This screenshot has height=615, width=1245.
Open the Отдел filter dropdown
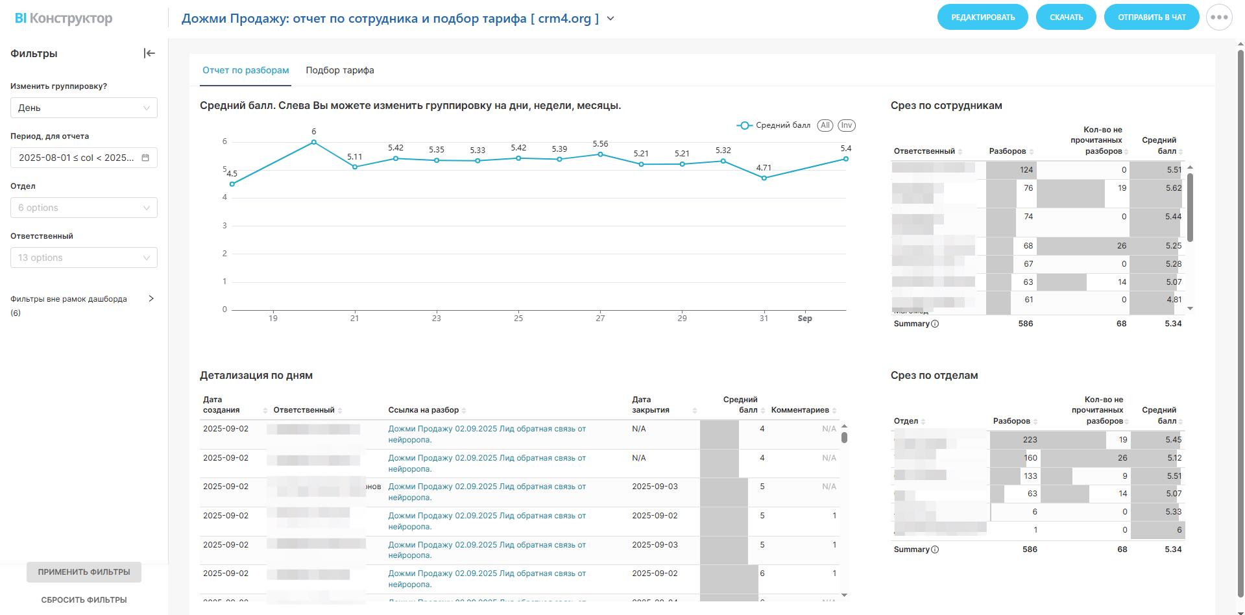(84, 208)
